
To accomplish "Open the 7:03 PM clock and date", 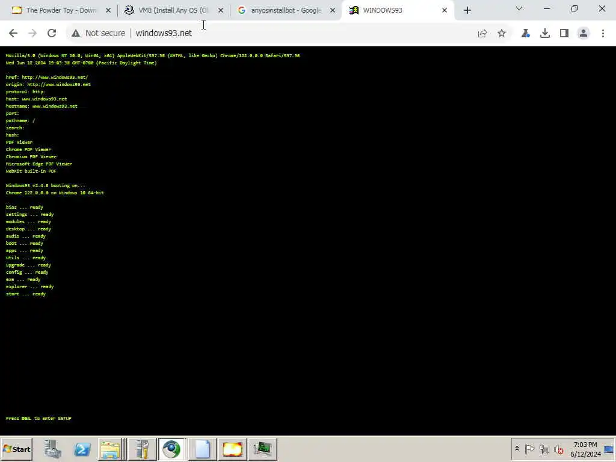I will (x=585, y=449).
